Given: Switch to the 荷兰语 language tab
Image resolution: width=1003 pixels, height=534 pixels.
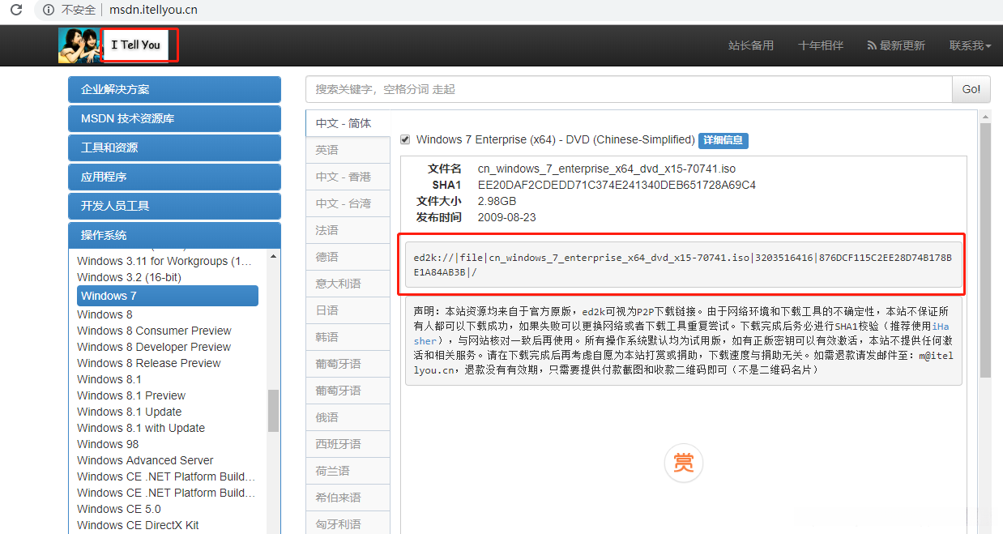Looking at the screenshot, I should [x=348, y=471].
